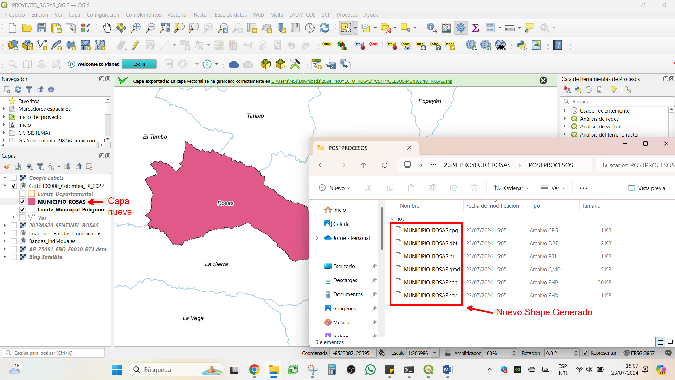The image size is (675, 380).
Task: Click the MUNICIPIO_ROSAS pink color swatch
Action: pyautogui.click(x=32, y=202)
